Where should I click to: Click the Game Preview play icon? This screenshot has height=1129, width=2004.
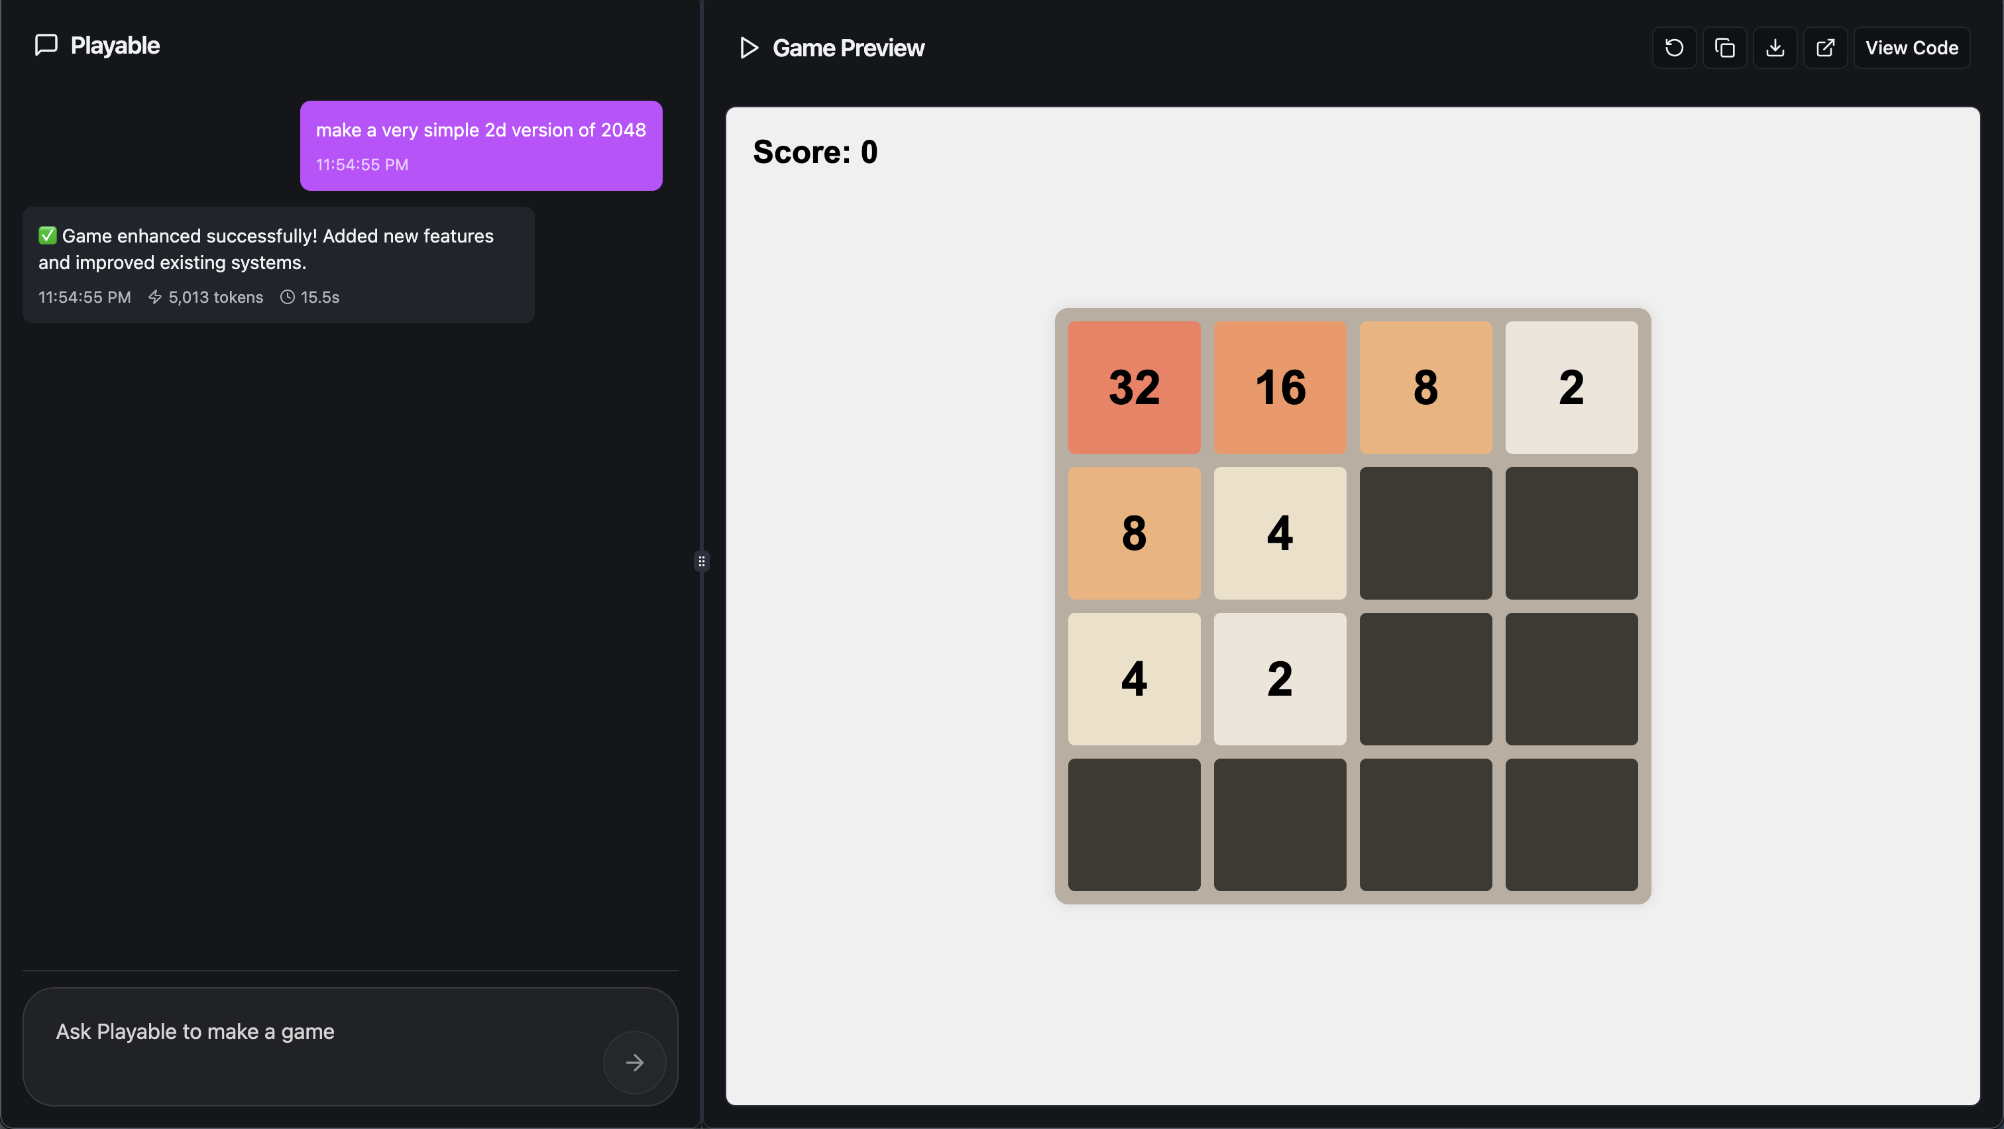tap(748, 48)
